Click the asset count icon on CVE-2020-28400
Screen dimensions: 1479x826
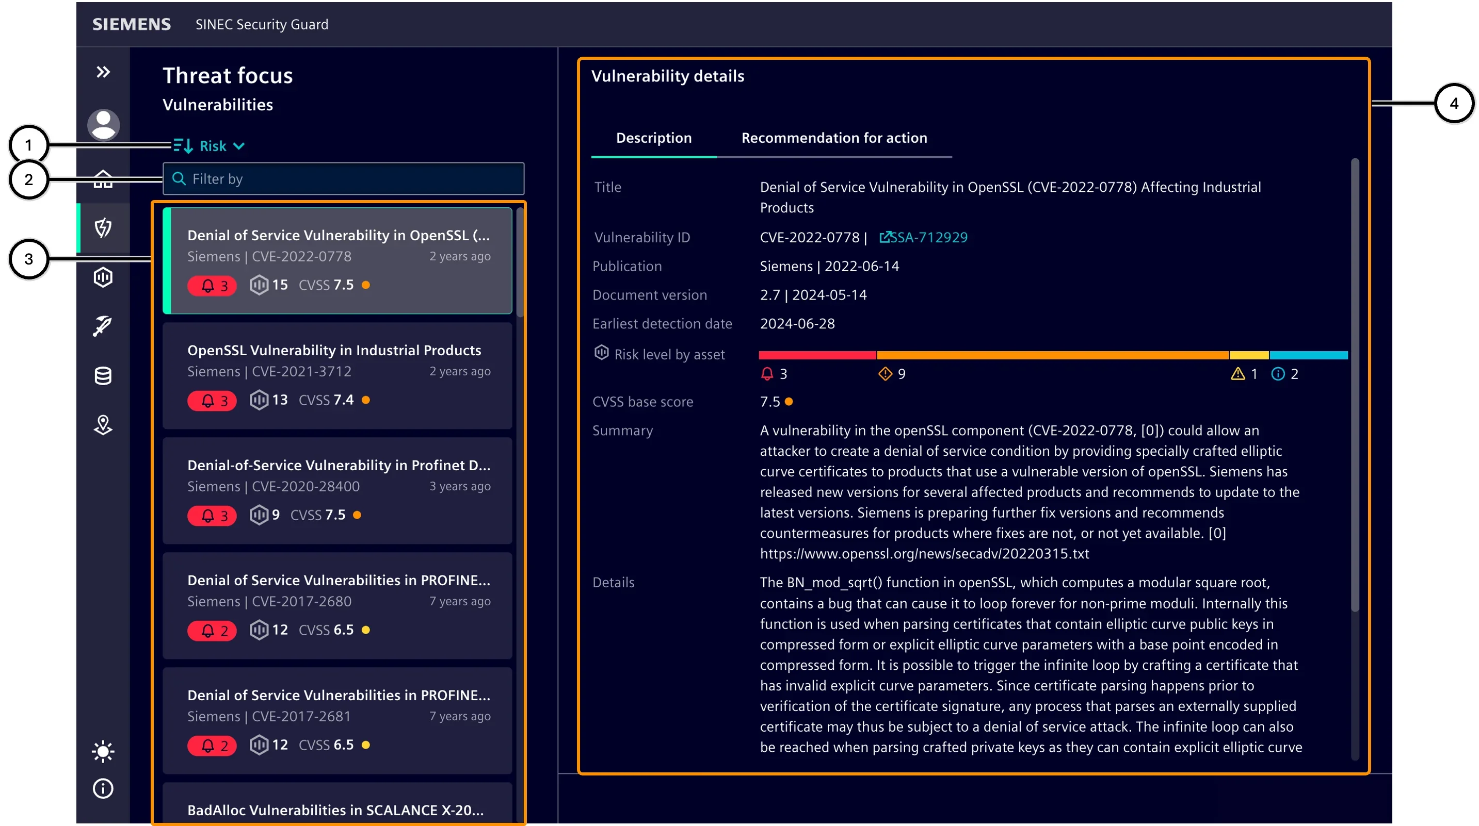(259, 515)
